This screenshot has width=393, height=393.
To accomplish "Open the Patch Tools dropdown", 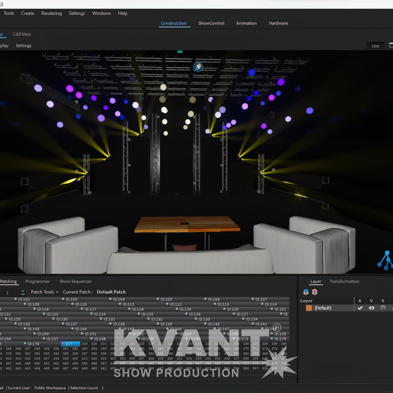I will [44, 292].
